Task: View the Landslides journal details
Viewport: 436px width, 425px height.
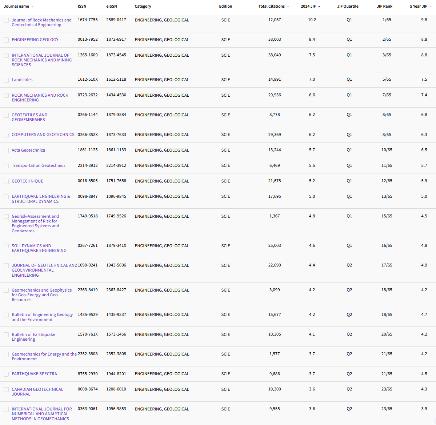Action: (x=23, y=80)
